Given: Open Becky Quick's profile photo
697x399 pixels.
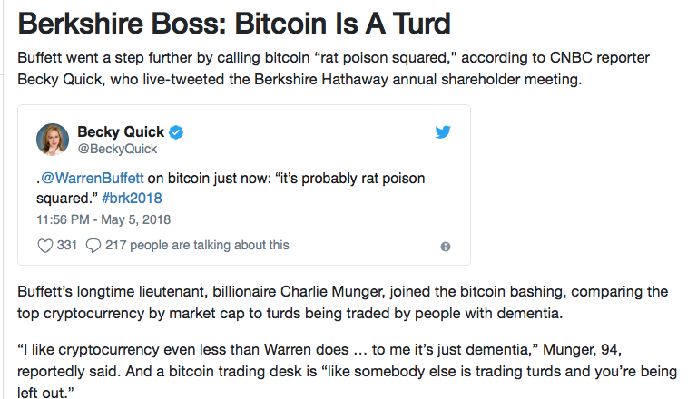Looking at the screenshot, I should (53, 140).
